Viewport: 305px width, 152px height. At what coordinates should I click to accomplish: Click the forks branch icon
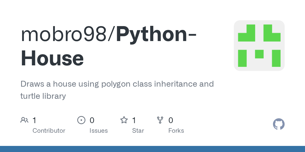click(160, 120)
